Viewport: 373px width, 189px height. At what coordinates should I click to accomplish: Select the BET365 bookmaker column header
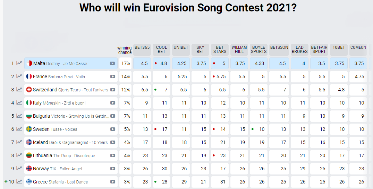tap(142, 48)
